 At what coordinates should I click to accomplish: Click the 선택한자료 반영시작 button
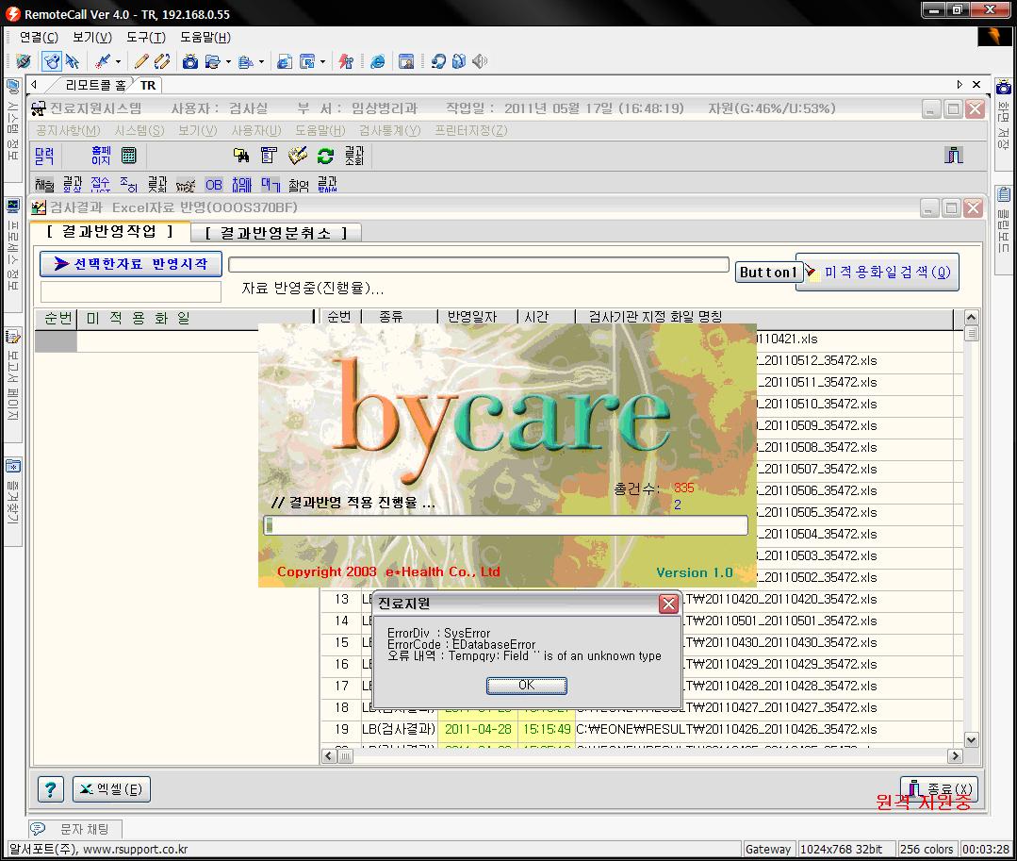point(130,264)
